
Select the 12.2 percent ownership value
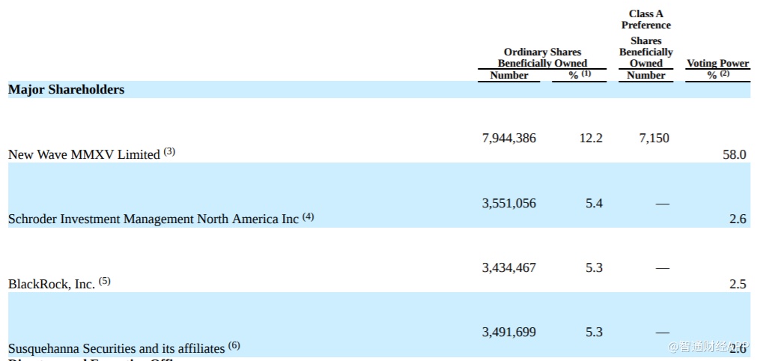(591, 139)
